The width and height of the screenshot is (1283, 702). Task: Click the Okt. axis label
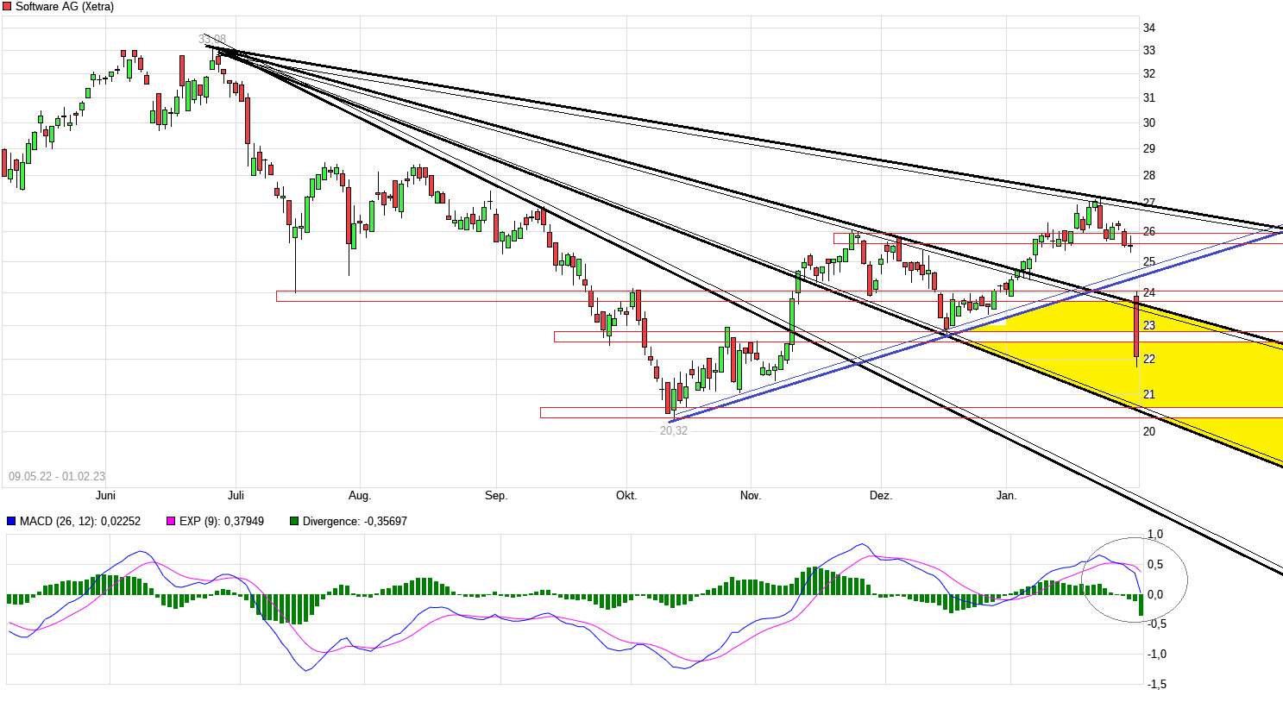pos(626,496)
